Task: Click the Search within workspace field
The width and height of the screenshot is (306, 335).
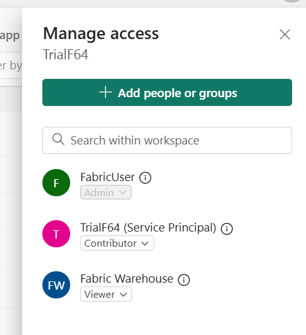Action: tap(167, 140)
